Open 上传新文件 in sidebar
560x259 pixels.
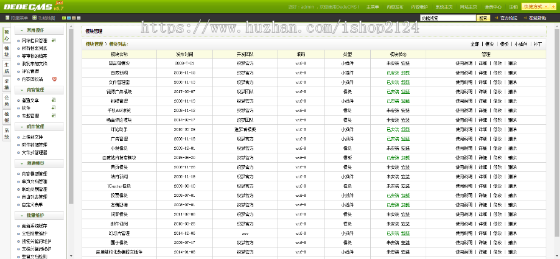tap(32, 137)
